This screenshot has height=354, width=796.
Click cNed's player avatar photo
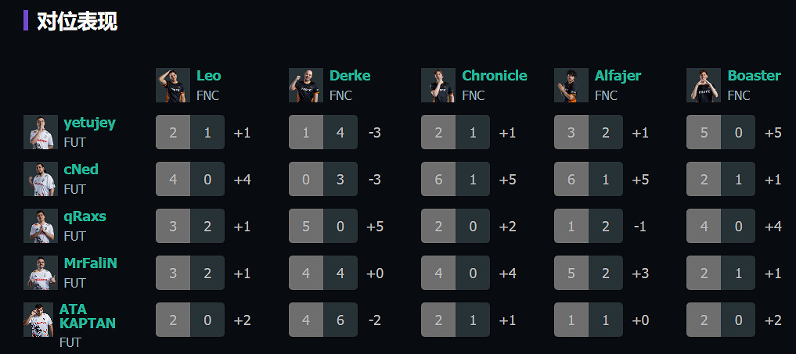coord(41,179)
